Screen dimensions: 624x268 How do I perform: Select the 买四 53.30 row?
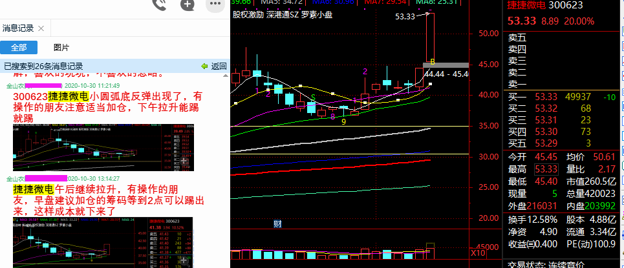(x=562, y=131)
